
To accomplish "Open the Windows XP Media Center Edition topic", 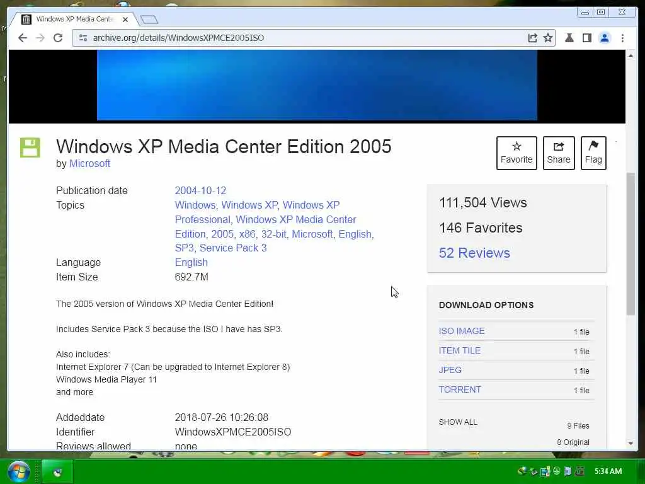I will (x=265, y=226).
